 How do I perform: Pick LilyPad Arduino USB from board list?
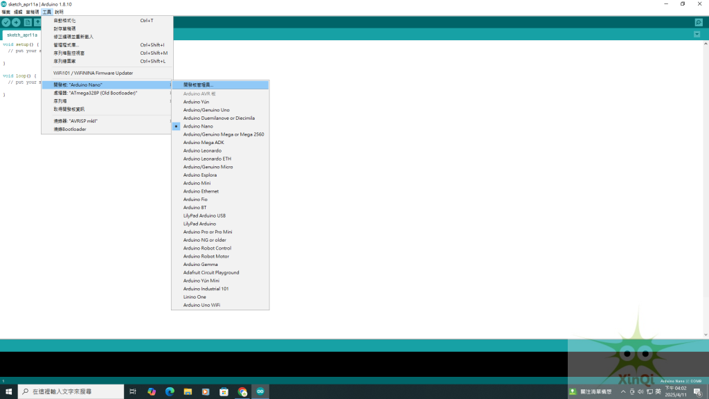[x=220, y=216]
